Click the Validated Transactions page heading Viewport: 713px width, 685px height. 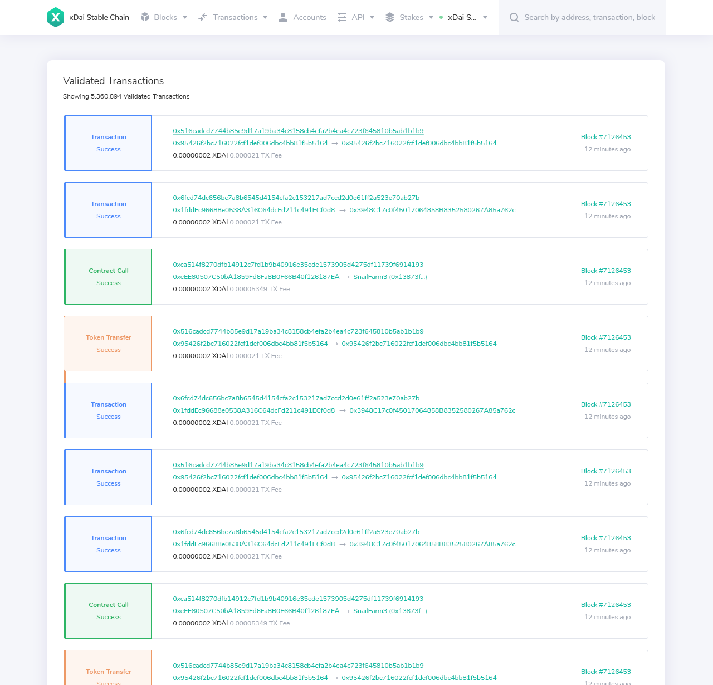114,81
